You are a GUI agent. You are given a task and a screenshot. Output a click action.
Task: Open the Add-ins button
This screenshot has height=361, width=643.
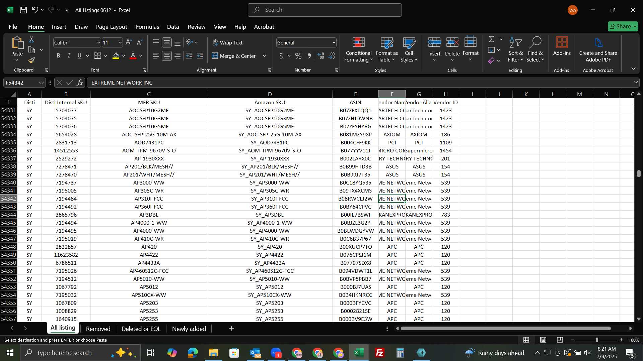coord(562,46)
